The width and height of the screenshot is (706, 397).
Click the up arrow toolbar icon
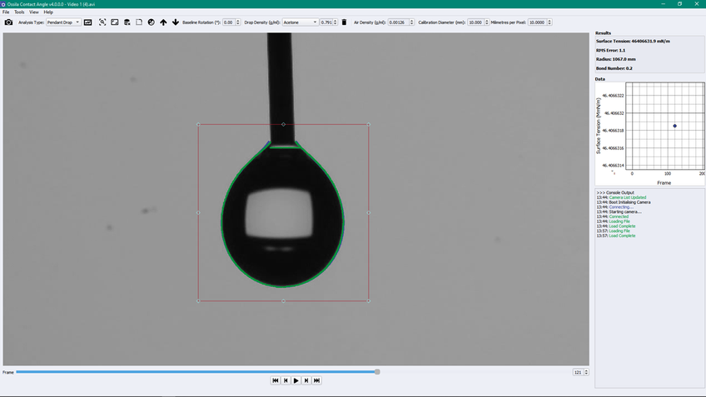point(163,22)
